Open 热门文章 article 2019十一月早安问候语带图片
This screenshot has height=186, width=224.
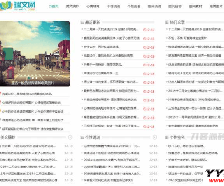pyautogui.click(x=196, y=117)
